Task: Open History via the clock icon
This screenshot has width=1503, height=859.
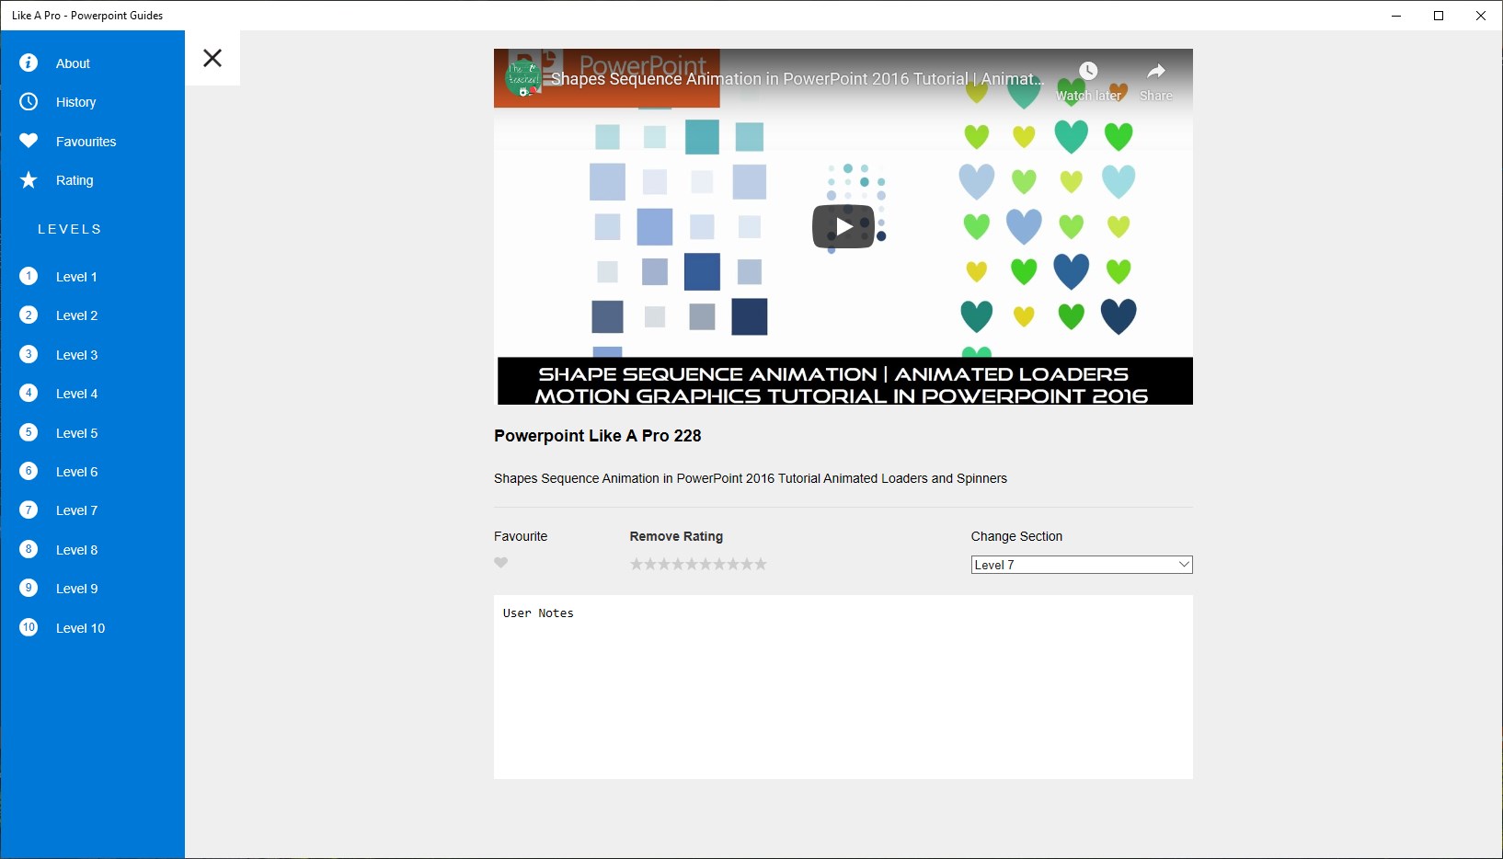Action: pos(29,101)
